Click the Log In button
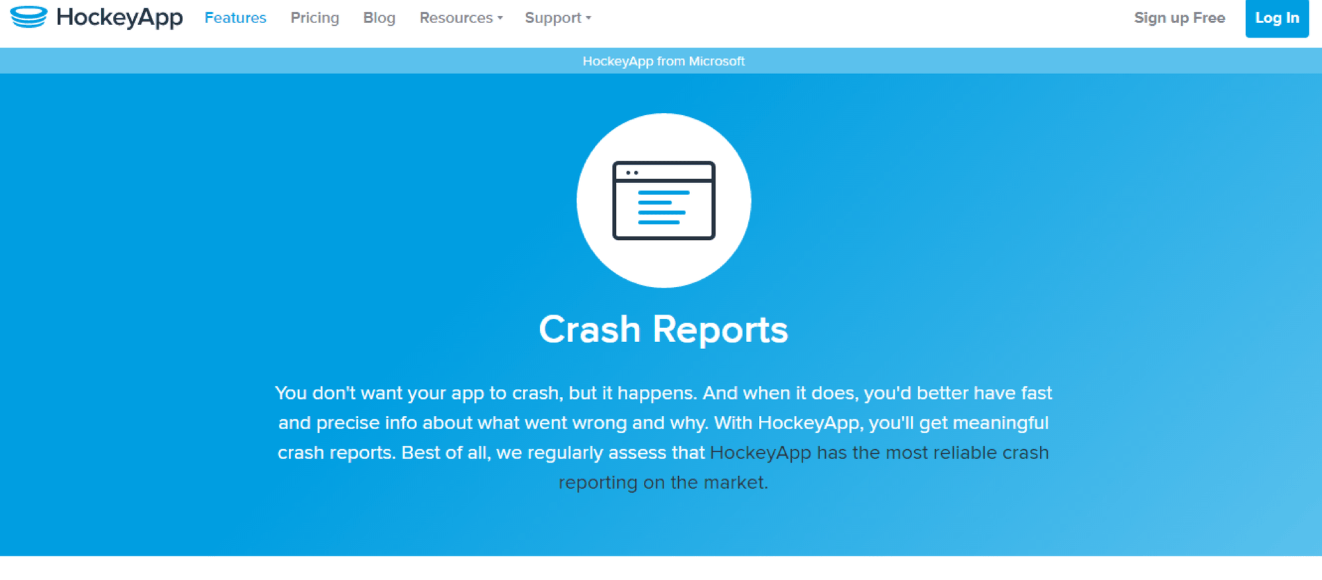 click(1277, 19)
